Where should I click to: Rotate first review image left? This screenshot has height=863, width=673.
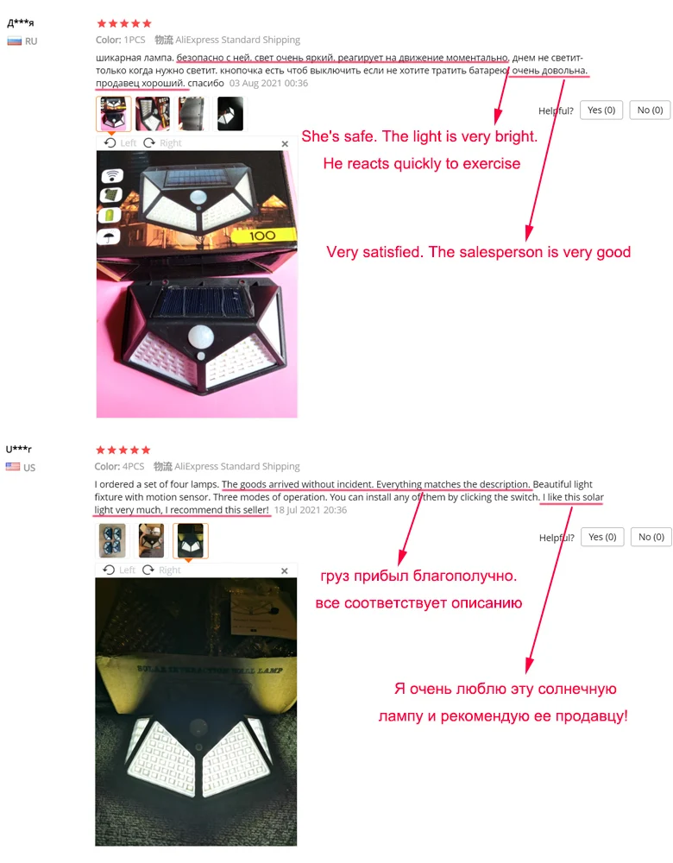point(120,143)
